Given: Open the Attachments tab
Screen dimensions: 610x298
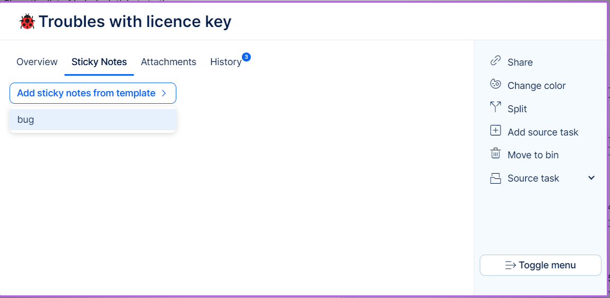Looking at the screenshot, I should pyautogui.click(x=168, y=62).
